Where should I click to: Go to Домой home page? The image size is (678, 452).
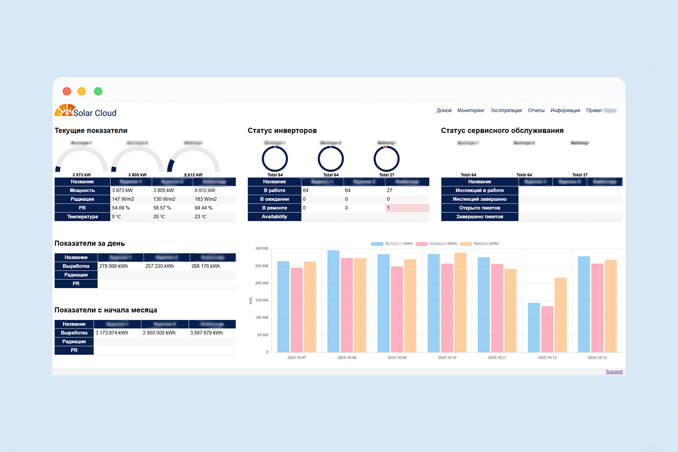(x=444, y=110)
